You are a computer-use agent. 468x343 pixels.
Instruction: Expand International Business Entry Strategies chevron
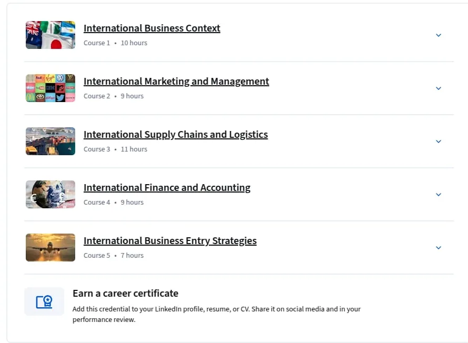[x=439, y=248]
